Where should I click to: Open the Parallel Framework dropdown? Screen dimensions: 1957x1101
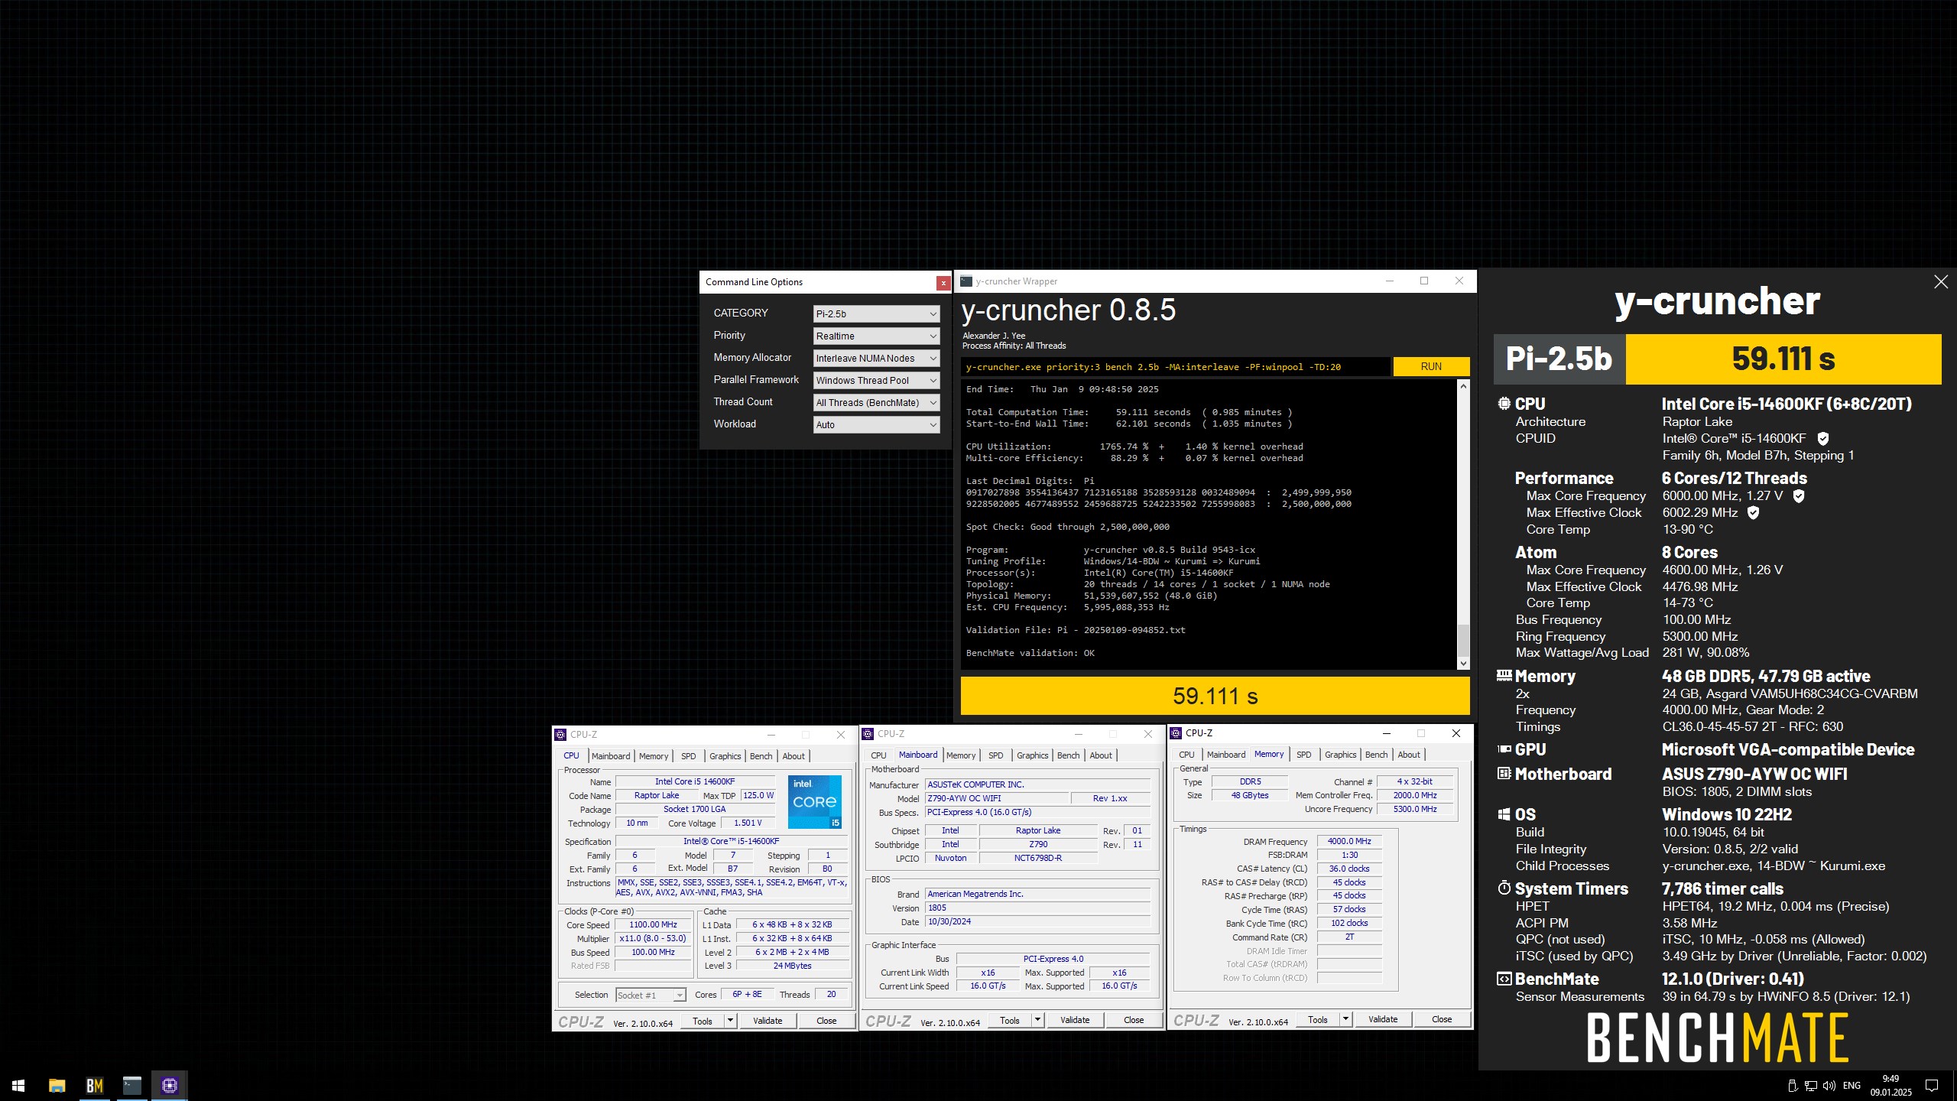[x=876, y=381]
